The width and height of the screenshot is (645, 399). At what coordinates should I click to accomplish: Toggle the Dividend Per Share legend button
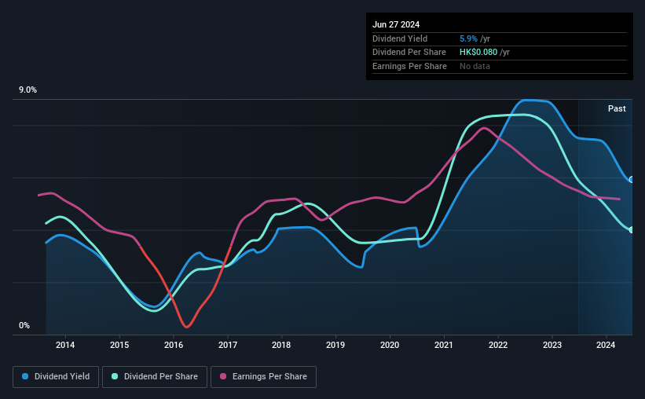(x=155, y=377)
